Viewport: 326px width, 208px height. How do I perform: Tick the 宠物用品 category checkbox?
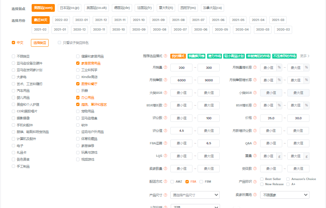[x=78, y=111]
